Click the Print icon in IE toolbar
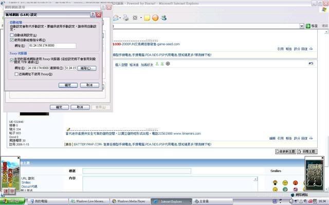 click(125, 17)
